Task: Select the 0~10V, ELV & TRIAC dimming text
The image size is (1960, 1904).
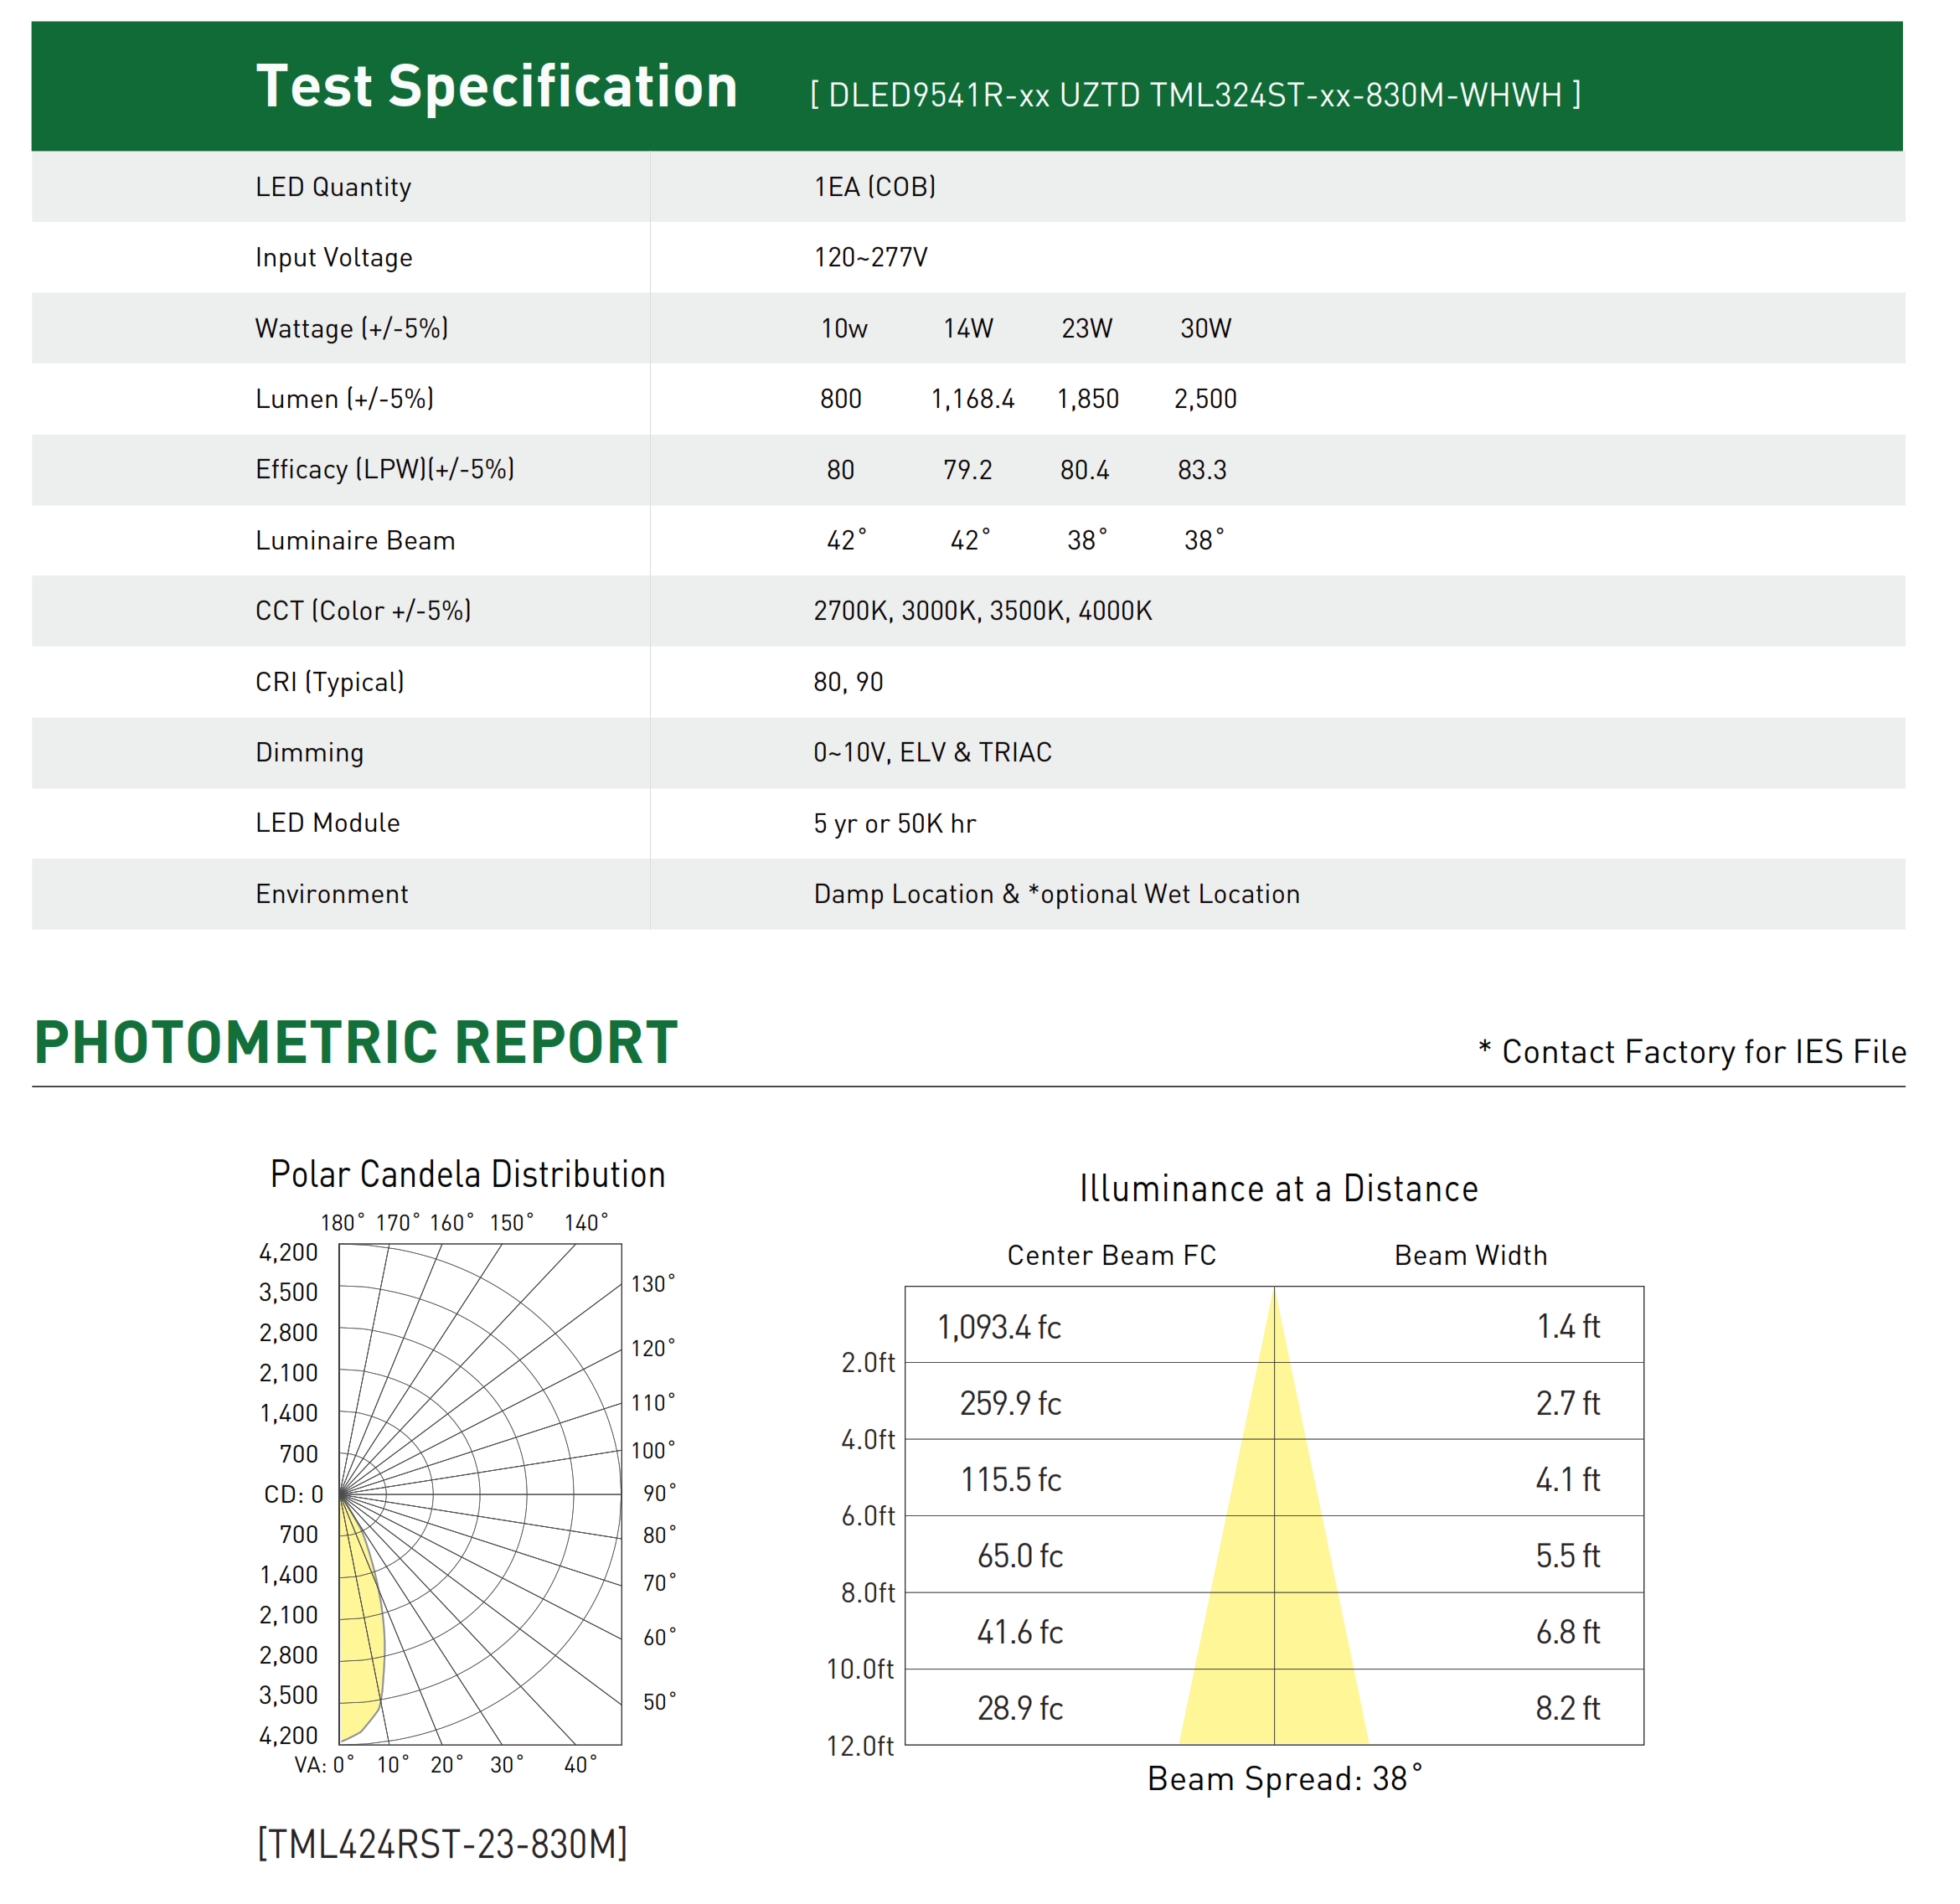Action: pyautogui.click(x=932, y=753)
